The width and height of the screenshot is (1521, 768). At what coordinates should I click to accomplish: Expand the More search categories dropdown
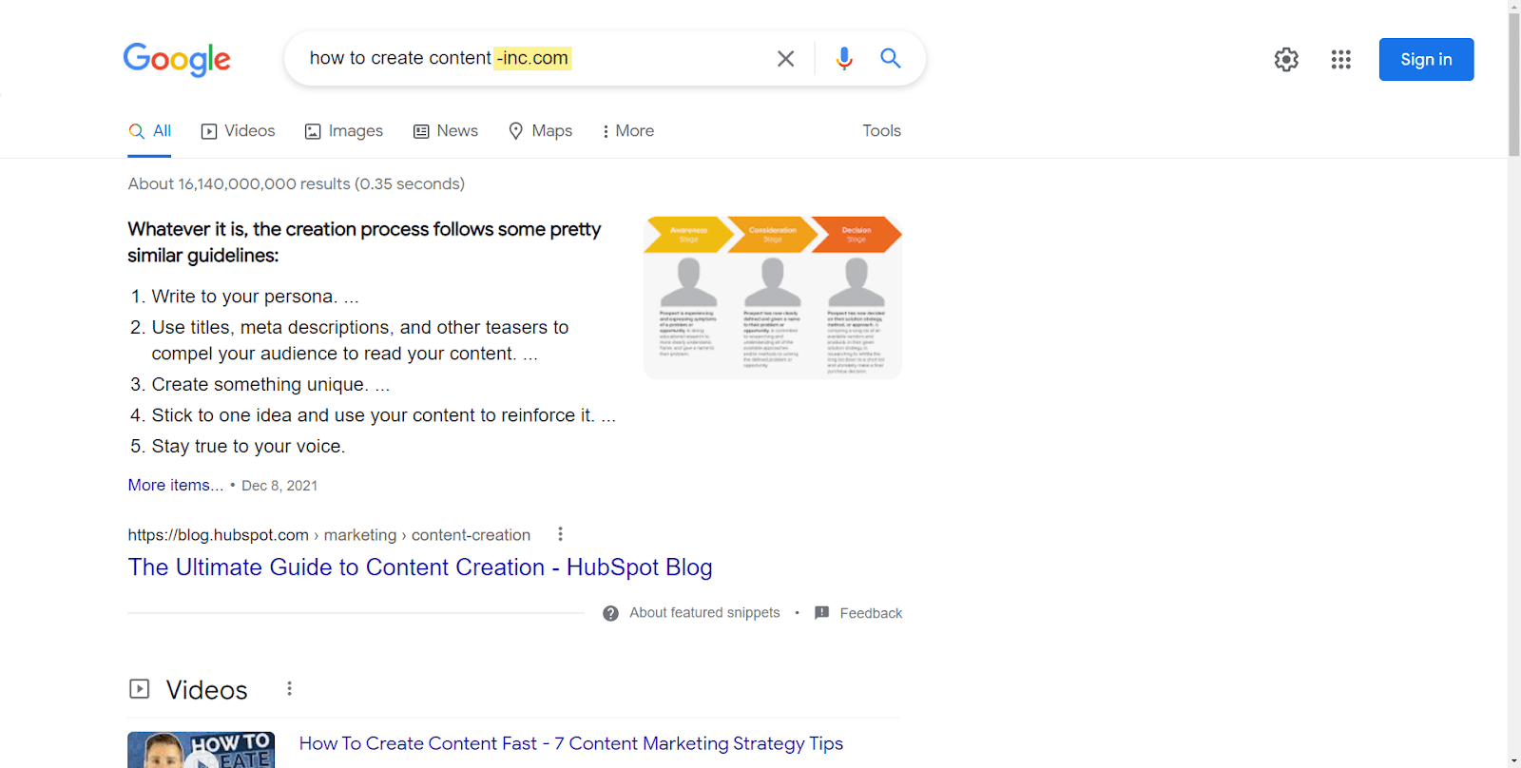(626, 130)
